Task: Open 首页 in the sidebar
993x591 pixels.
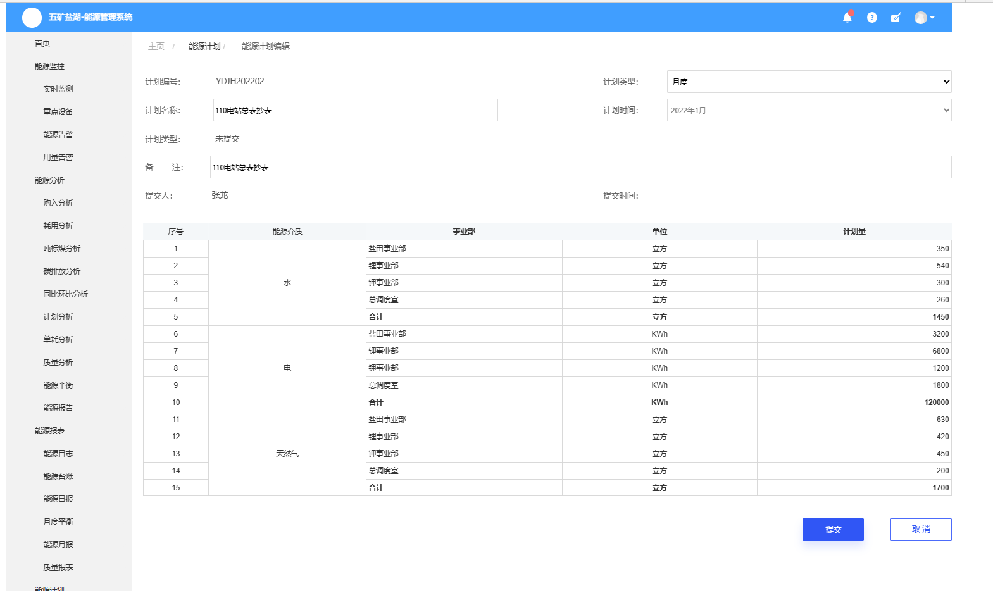Action: pos(42,43)
